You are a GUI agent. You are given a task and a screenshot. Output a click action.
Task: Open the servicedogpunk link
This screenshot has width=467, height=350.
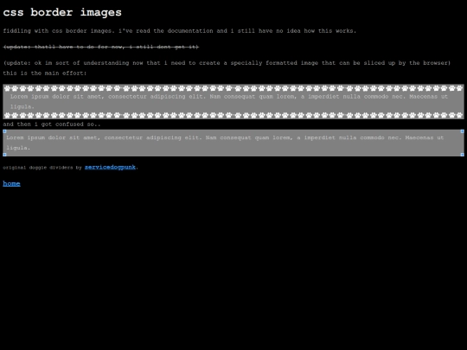[110, 168]
